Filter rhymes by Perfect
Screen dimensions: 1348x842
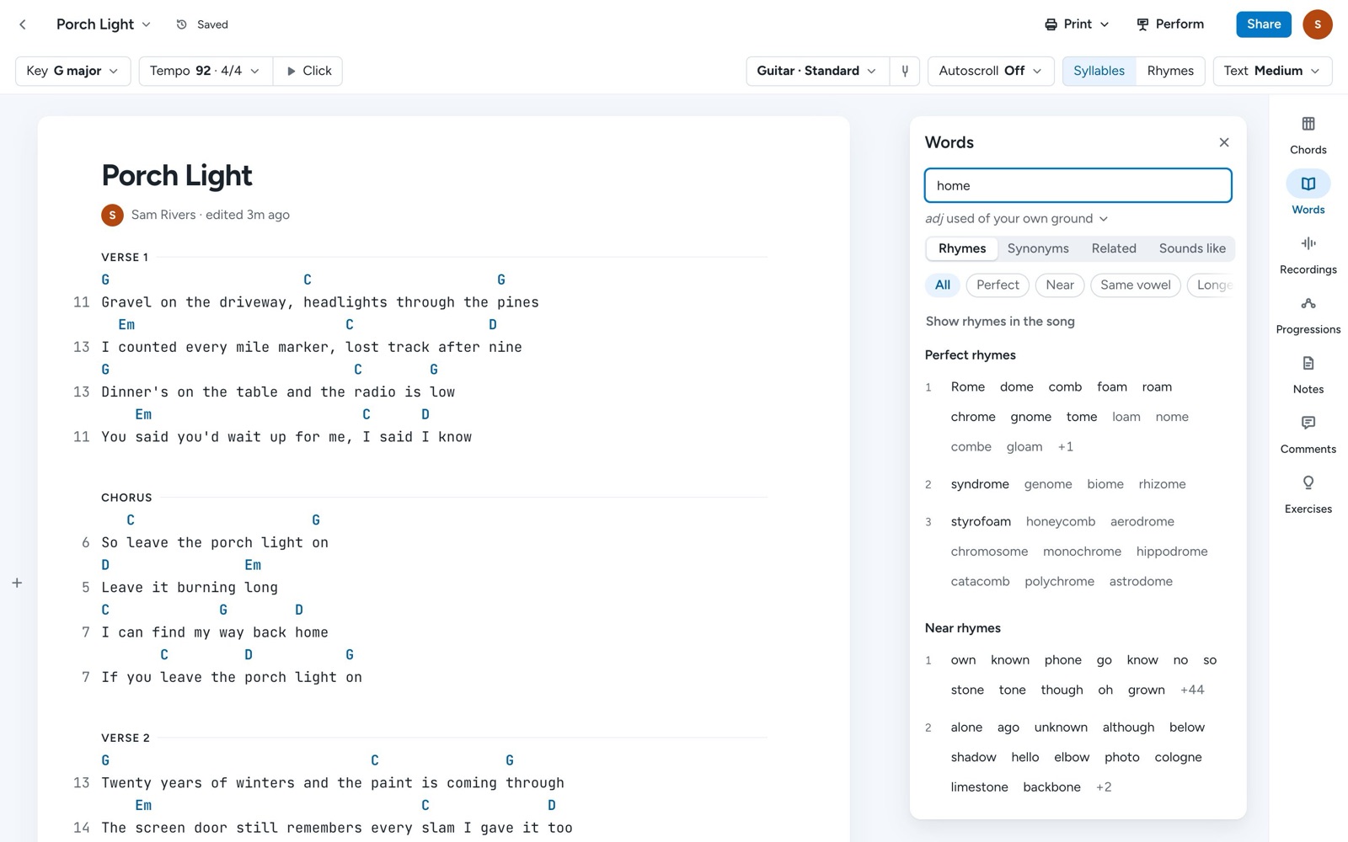point(998,285)
